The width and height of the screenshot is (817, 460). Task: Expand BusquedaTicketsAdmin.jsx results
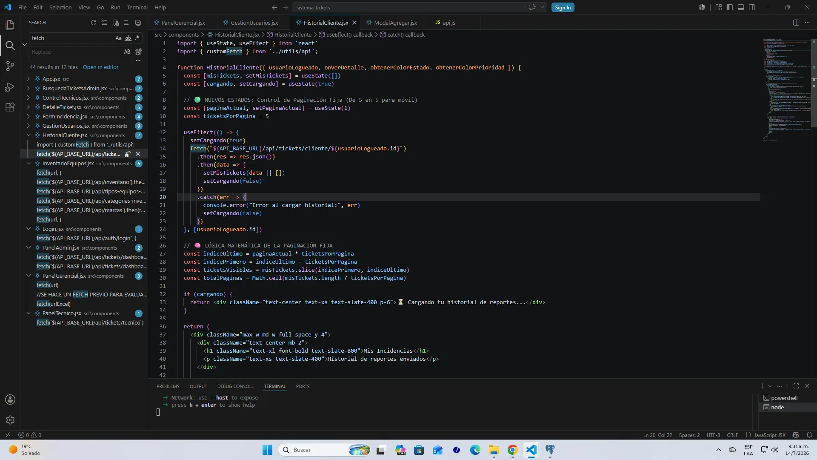click(x=29, y=88)
